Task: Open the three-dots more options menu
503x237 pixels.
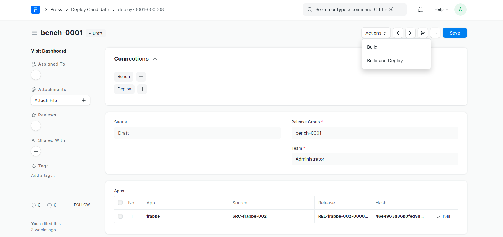Action: coord(435,33)
